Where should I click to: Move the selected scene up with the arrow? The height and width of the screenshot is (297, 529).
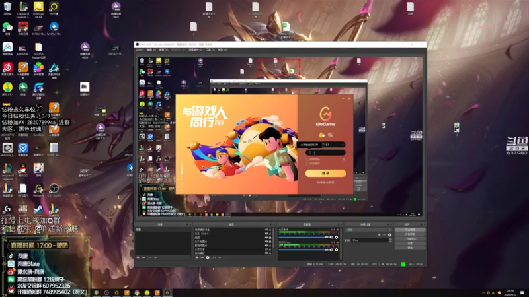click(150, 257)
